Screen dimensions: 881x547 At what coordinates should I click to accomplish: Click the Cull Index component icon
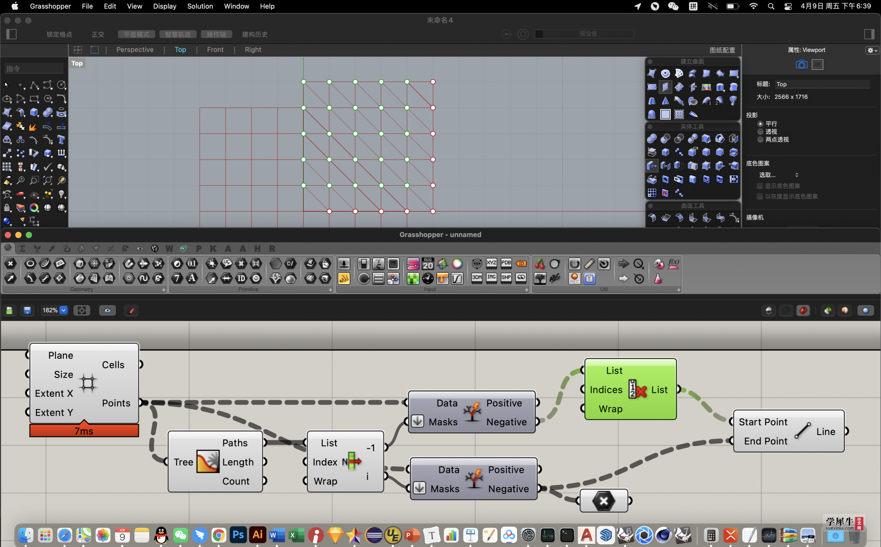(638, 390)
